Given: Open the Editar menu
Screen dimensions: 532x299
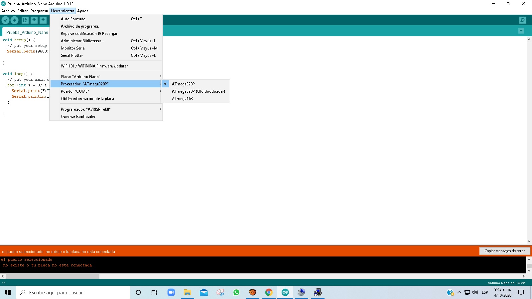Looking at the screenshot, I should coord(23,11).
